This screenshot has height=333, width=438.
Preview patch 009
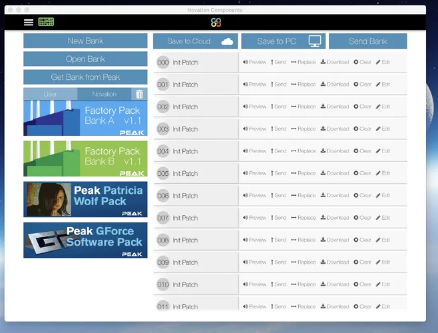[x=254, y=262]
